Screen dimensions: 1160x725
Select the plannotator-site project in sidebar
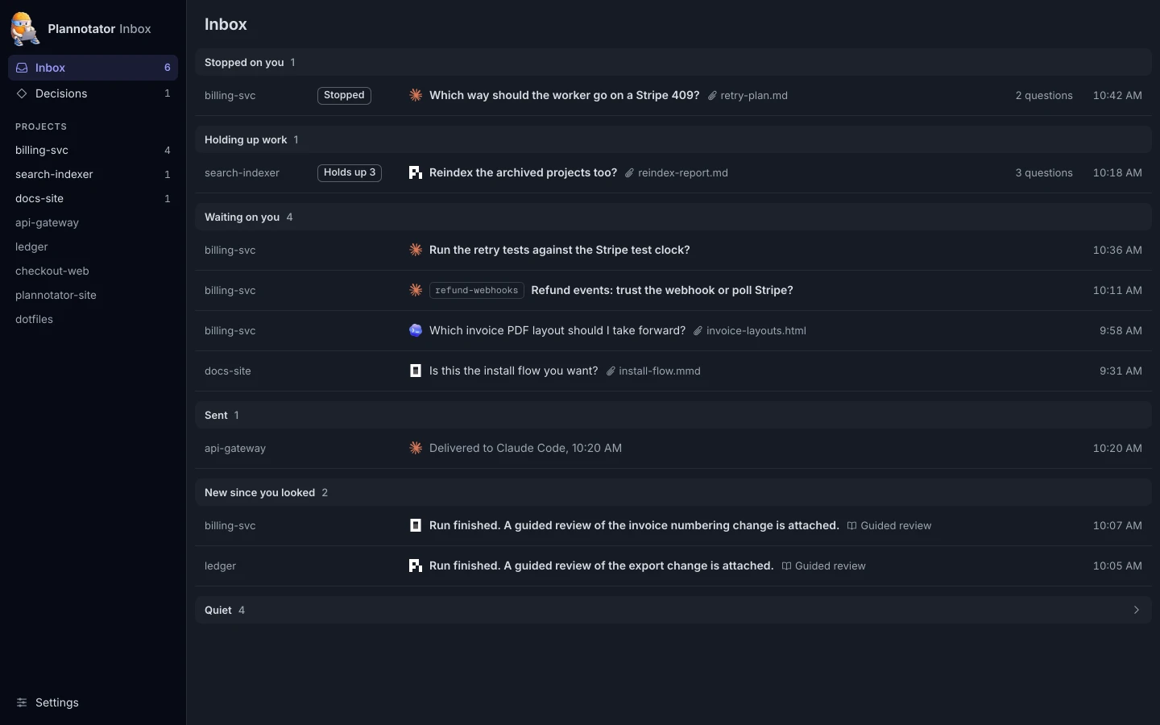pyautogui.click(x=93, y=295)
